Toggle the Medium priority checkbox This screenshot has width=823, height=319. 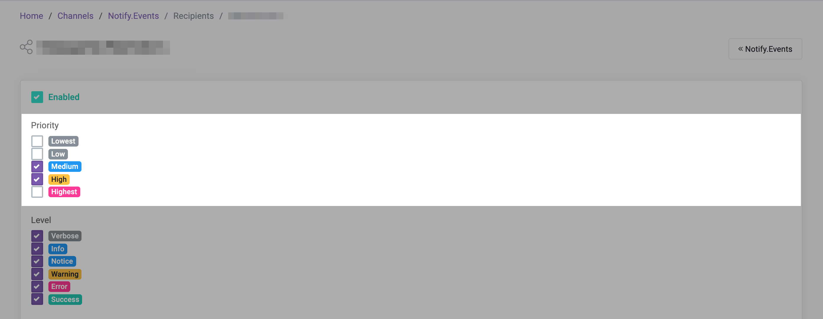tap(37, 166)
